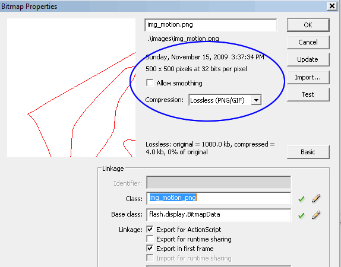This screenshot has height=267, width=341.
Task: Click the green checkmark beside Base class
Action: (x=301, y=215)
